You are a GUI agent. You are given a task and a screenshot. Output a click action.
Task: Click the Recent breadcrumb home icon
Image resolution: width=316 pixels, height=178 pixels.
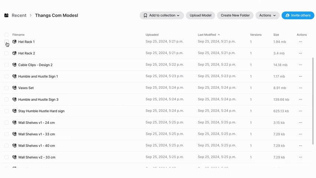coord(6,16)
